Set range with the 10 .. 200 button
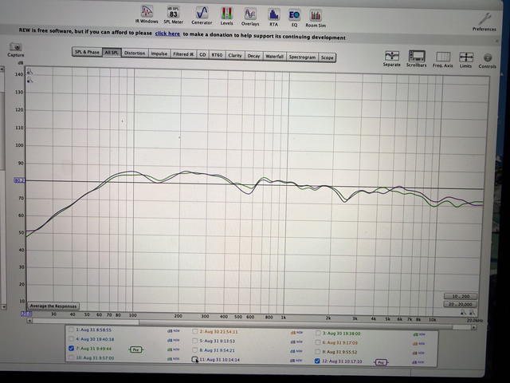This screenshot has height=383, width=510. click(x=461, y=296)
